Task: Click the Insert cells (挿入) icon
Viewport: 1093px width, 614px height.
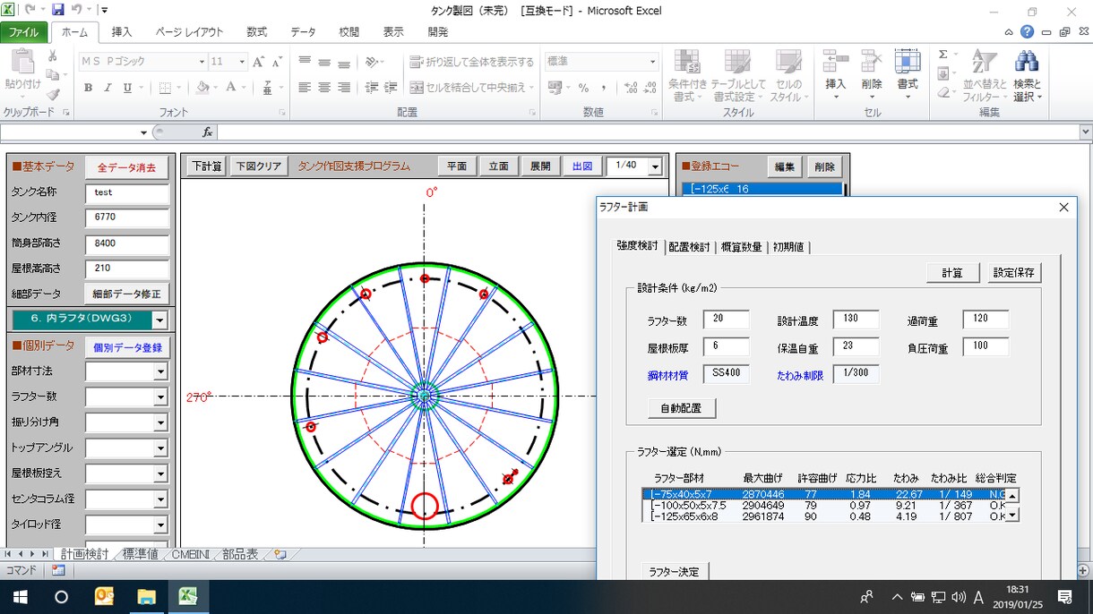Action: (x=835, y=62)
